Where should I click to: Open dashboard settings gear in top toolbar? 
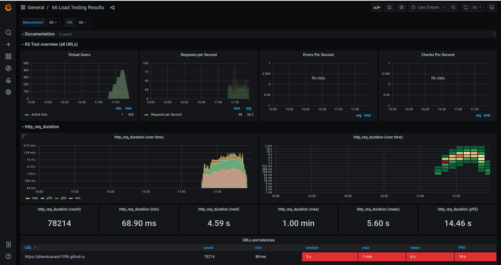(x=401, y=7)
